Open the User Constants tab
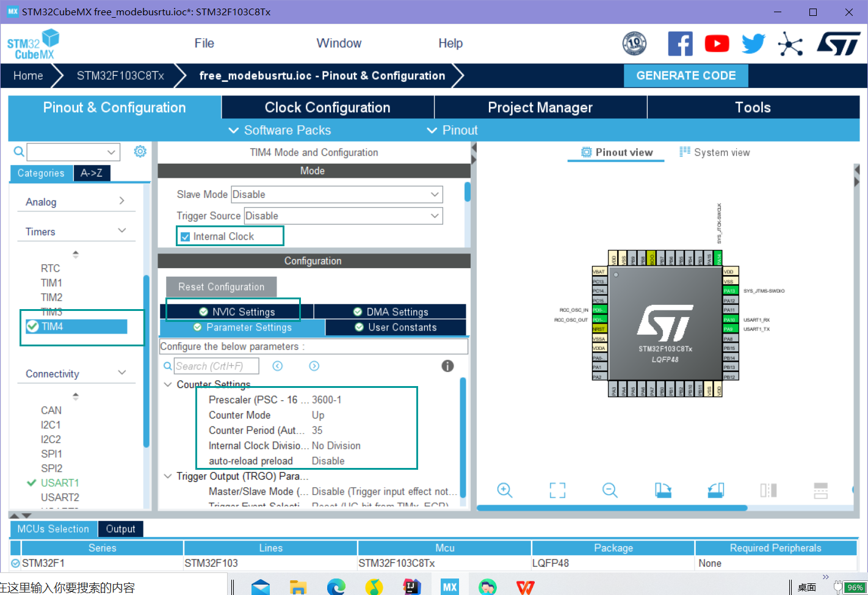The height and width of the screenshot is (595, 868). coord(396,327)
